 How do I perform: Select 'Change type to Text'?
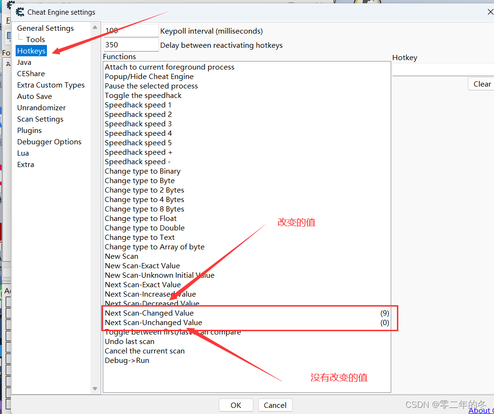tap(247, 237)
